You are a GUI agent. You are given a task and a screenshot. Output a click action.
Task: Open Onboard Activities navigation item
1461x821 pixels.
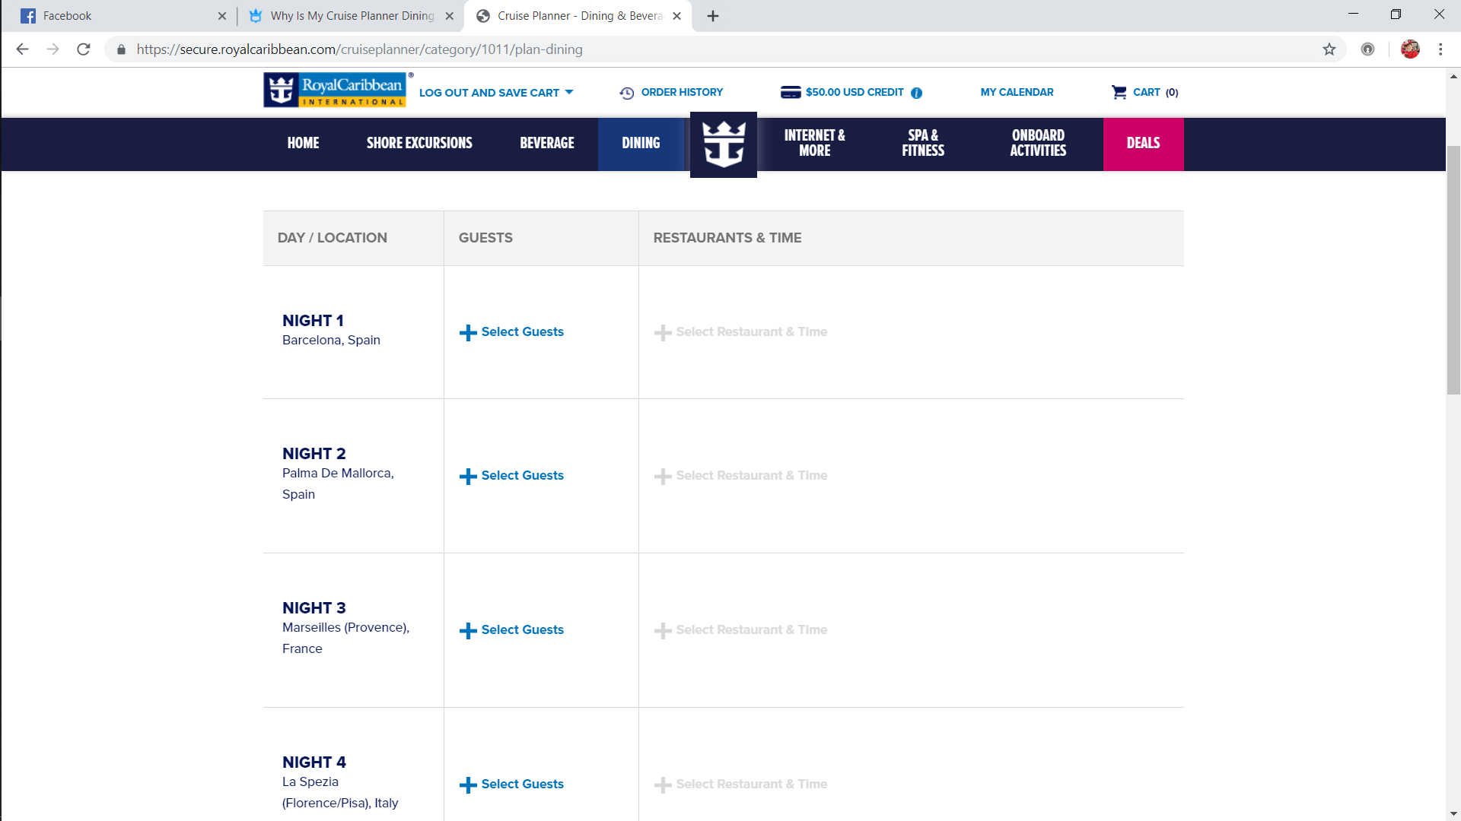click(1038, 144)
